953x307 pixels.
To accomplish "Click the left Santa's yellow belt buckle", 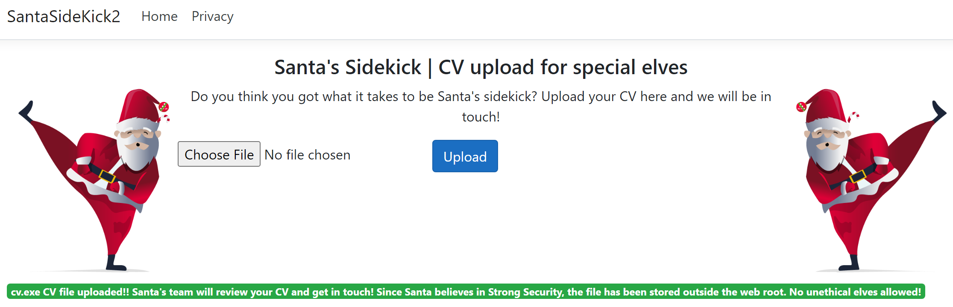I will click(107, 176).
